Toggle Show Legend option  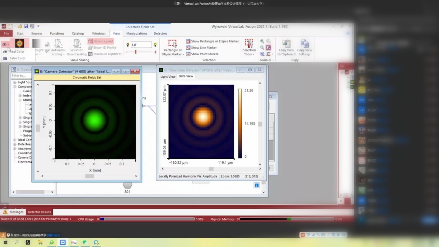click(100, 41)
